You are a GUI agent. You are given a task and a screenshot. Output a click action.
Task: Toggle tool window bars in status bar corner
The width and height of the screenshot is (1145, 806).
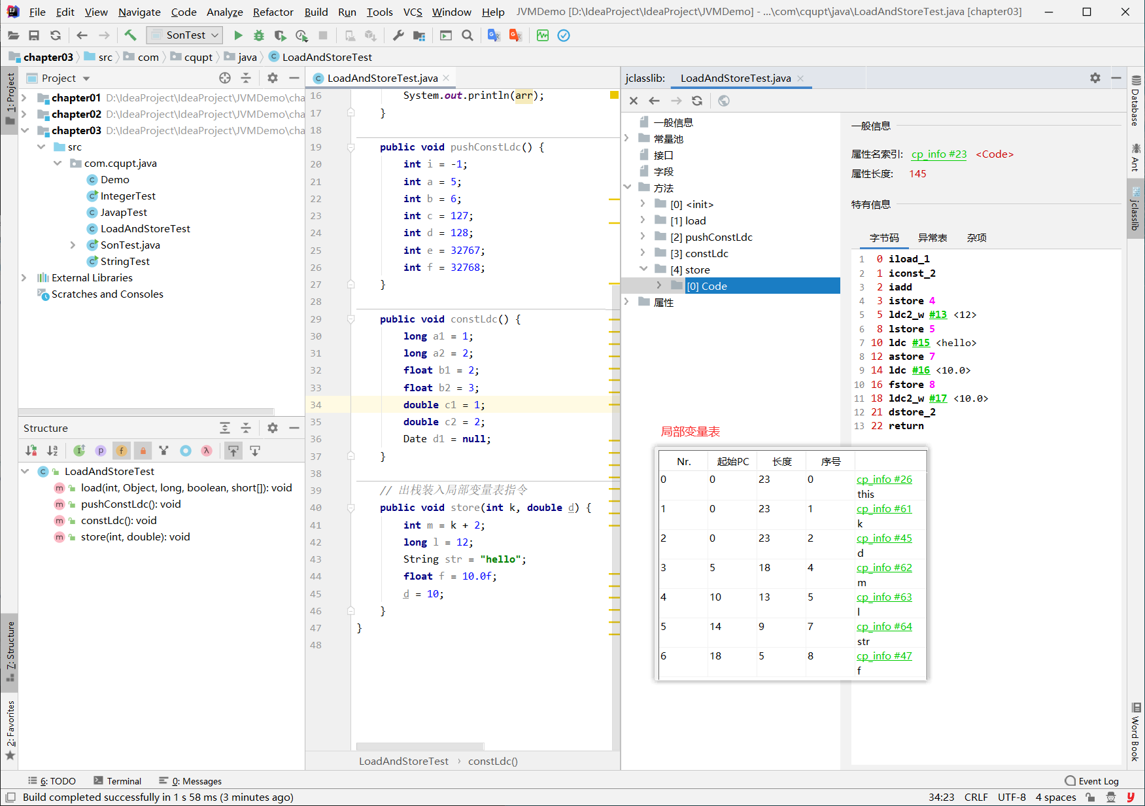pos(10,797)
